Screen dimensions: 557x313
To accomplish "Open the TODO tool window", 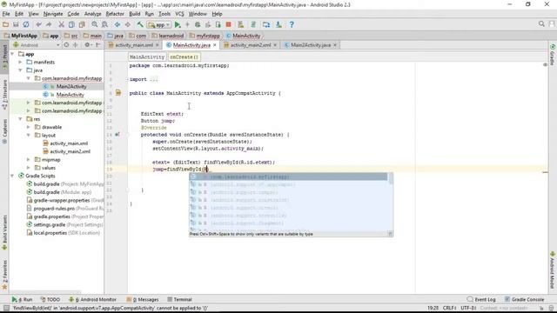I will 50,299.
